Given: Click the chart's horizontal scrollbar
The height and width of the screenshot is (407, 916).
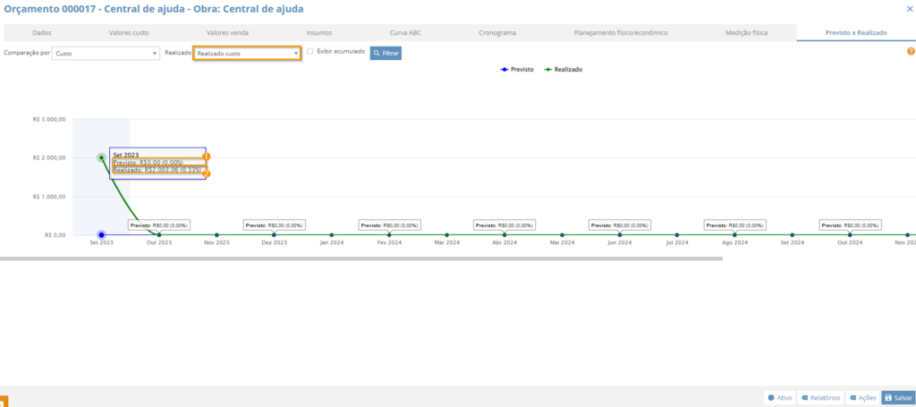Looking at the screenshot, I should [361, 258].
